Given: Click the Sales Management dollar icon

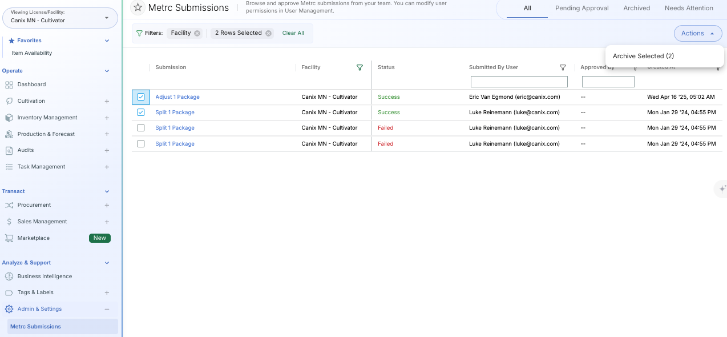Looking at the screenshot, I should coord(9,222).
